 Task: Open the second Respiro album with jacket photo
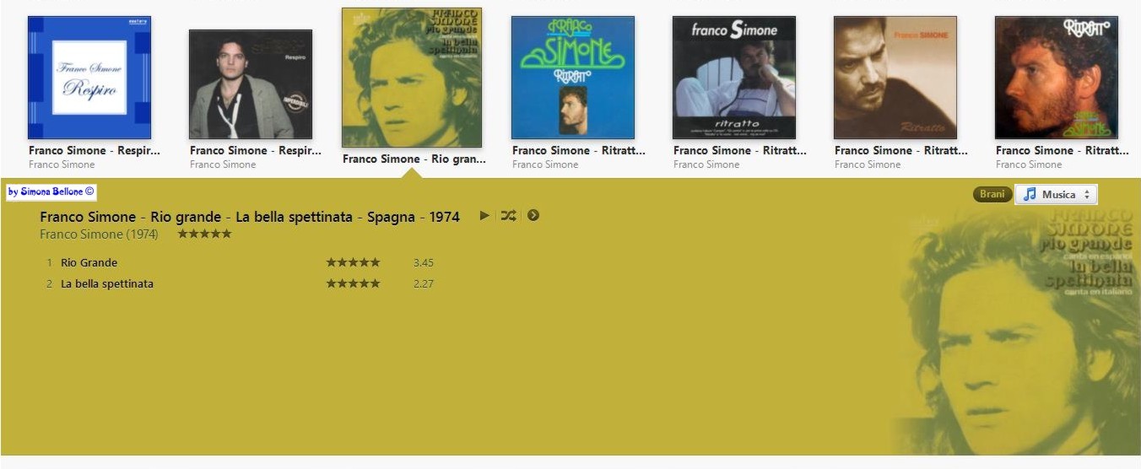(251, 84)
